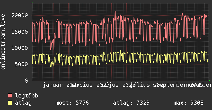Click the 'január 2025' x-axis label
The width and height of the screenshot is (212, 110).
click(61, 85)
